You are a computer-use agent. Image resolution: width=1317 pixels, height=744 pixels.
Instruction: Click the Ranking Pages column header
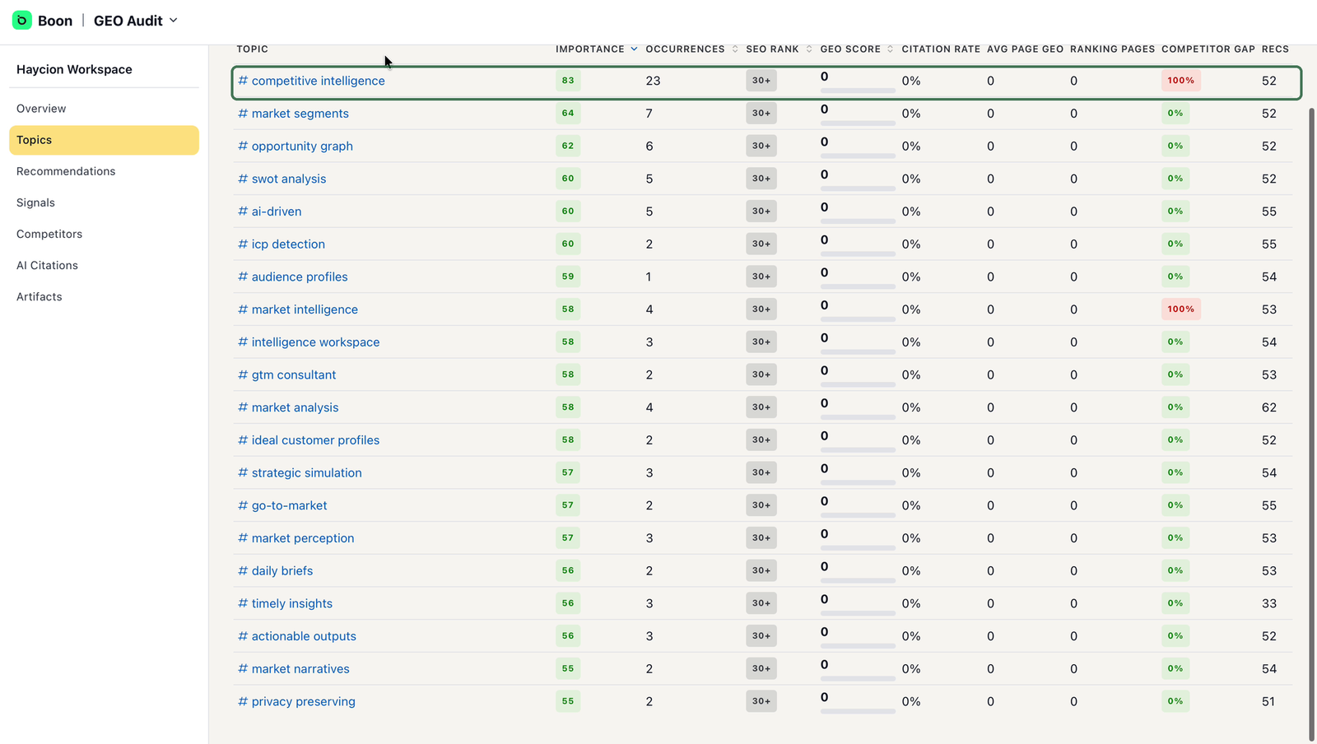pyautogui.click(x=1113, y=49)
